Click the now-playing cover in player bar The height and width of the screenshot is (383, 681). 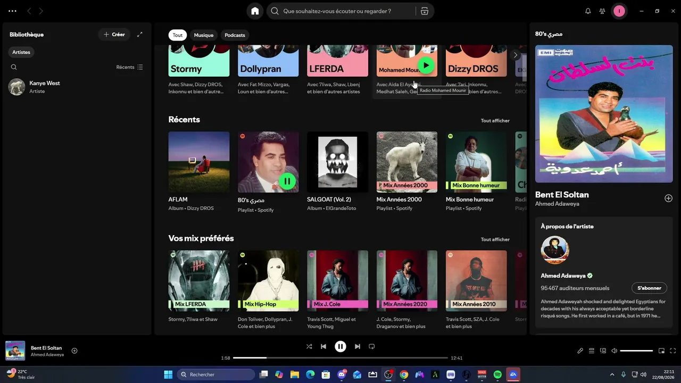click(x=15, y=351)
